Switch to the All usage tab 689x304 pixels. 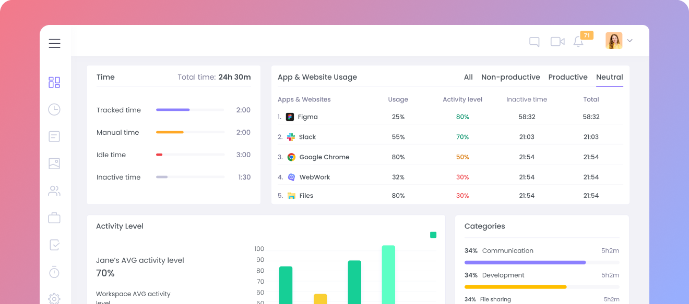tap(468, 77)
